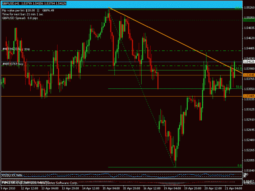Click the '16 Apr 12:00' time axis label
The image size is (255, 191).
coord(152,189)
